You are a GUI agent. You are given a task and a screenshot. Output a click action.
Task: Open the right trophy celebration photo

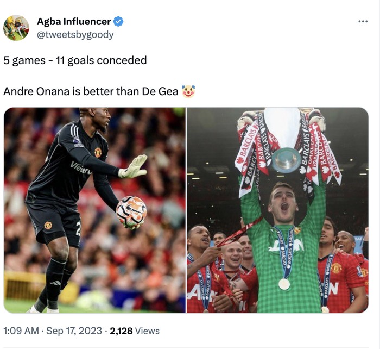coord(277,210)
